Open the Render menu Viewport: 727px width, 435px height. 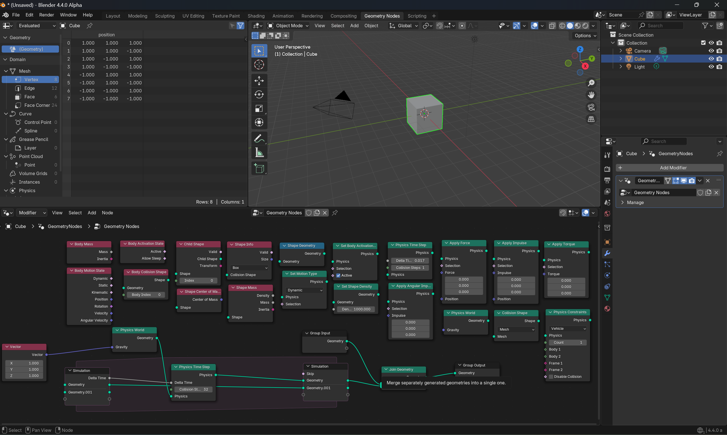[x=46, y=15]
